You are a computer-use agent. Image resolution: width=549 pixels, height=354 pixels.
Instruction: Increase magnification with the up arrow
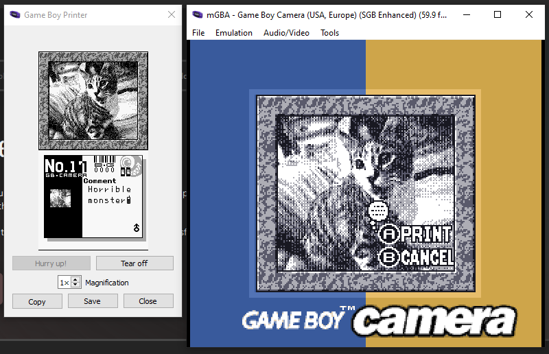pyautogui.click(x=75, y=279)
